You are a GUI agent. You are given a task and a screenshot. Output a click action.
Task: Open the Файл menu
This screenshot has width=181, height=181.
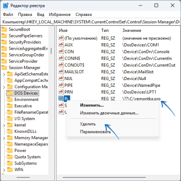[x=8, y=15]
